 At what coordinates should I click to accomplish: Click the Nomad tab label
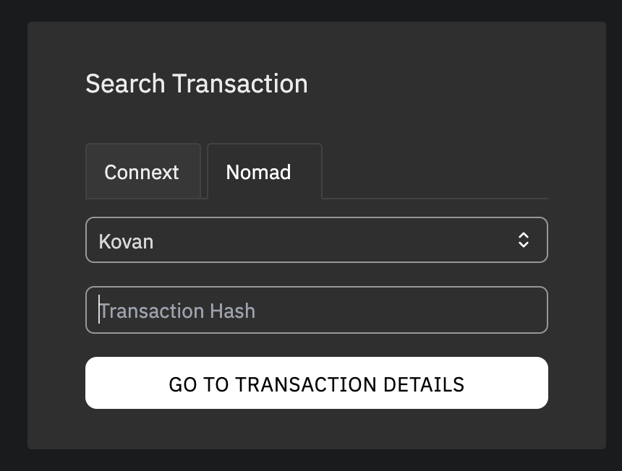point(259,172)
